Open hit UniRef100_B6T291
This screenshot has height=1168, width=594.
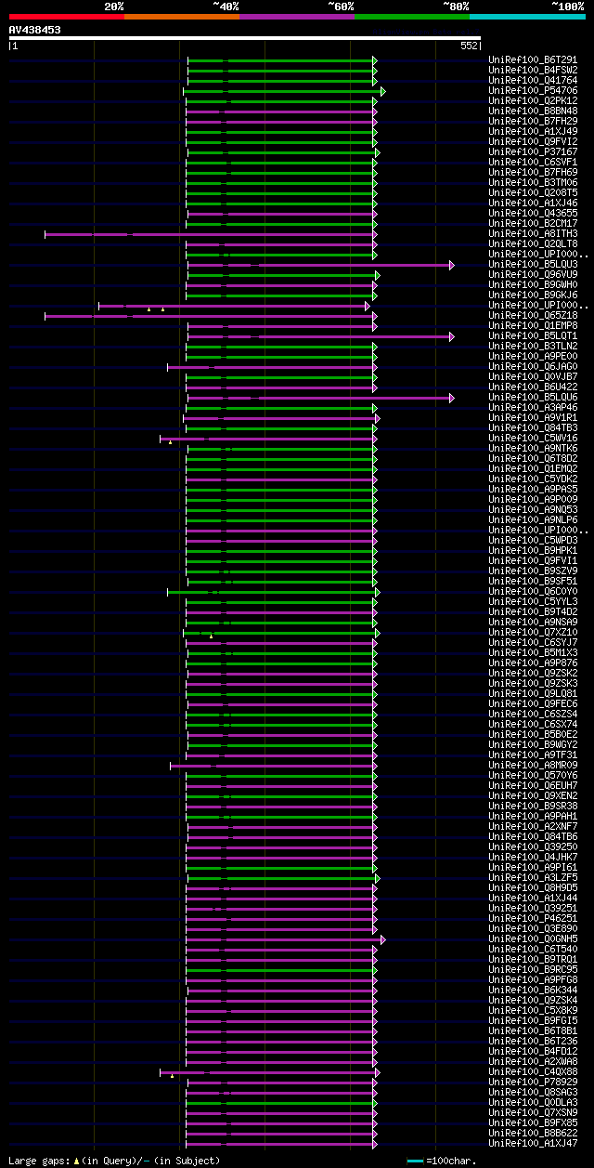point(532,60)
